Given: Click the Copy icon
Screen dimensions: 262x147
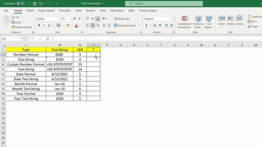Looking at the screenshot, I should (x=13, y=22).
